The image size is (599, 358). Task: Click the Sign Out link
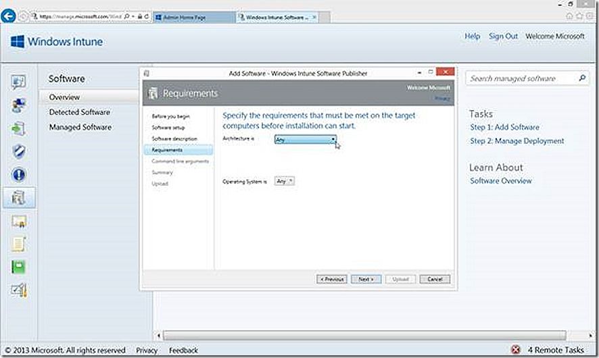503,36
